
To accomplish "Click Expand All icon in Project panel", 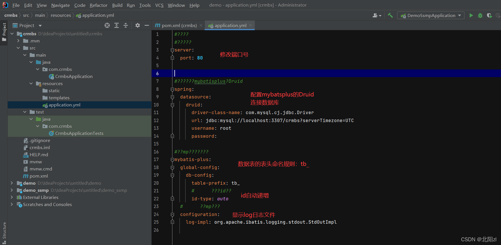I will (x=117, y=25).
